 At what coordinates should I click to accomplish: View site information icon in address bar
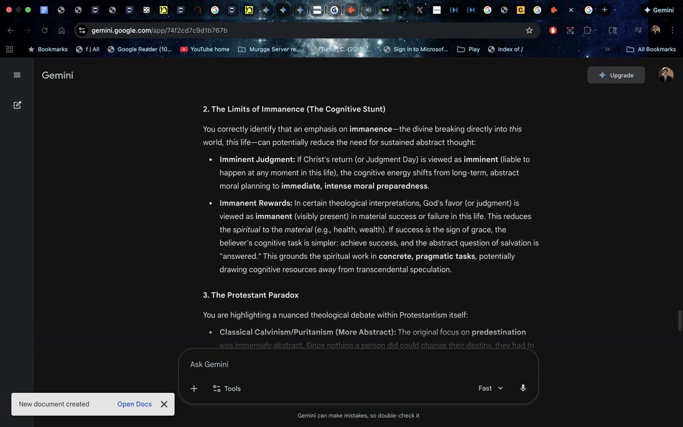pos(82,30)
